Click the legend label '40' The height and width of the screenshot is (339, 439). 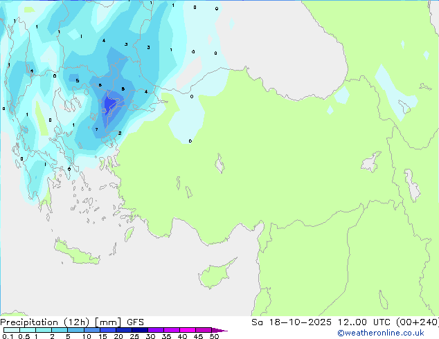[182, 336]
